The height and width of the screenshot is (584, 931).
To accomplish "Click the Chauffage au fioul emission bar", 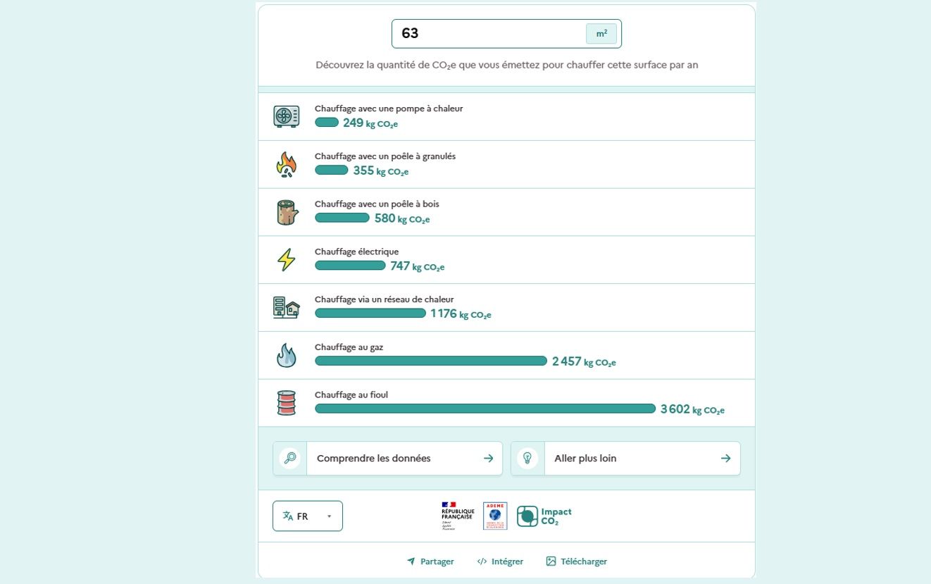I will 485,409.
